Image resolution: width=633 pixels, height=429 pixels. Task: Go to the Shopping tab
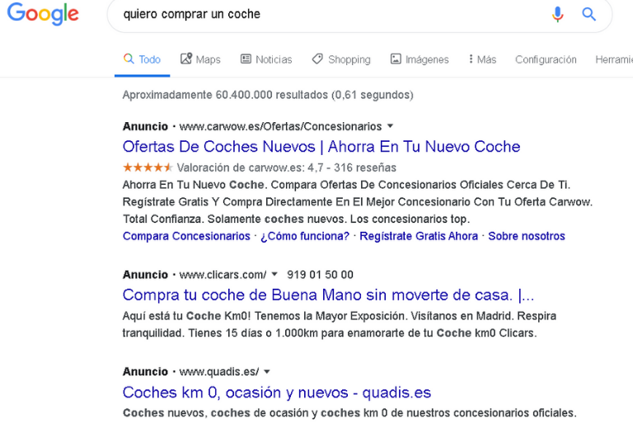341,59
